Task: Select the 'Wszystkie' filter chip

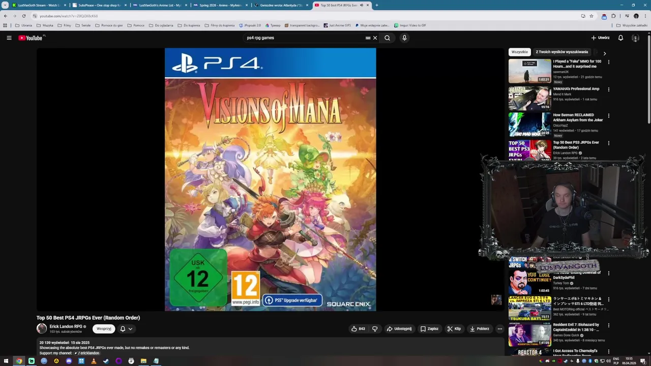Action: [519, 52]
